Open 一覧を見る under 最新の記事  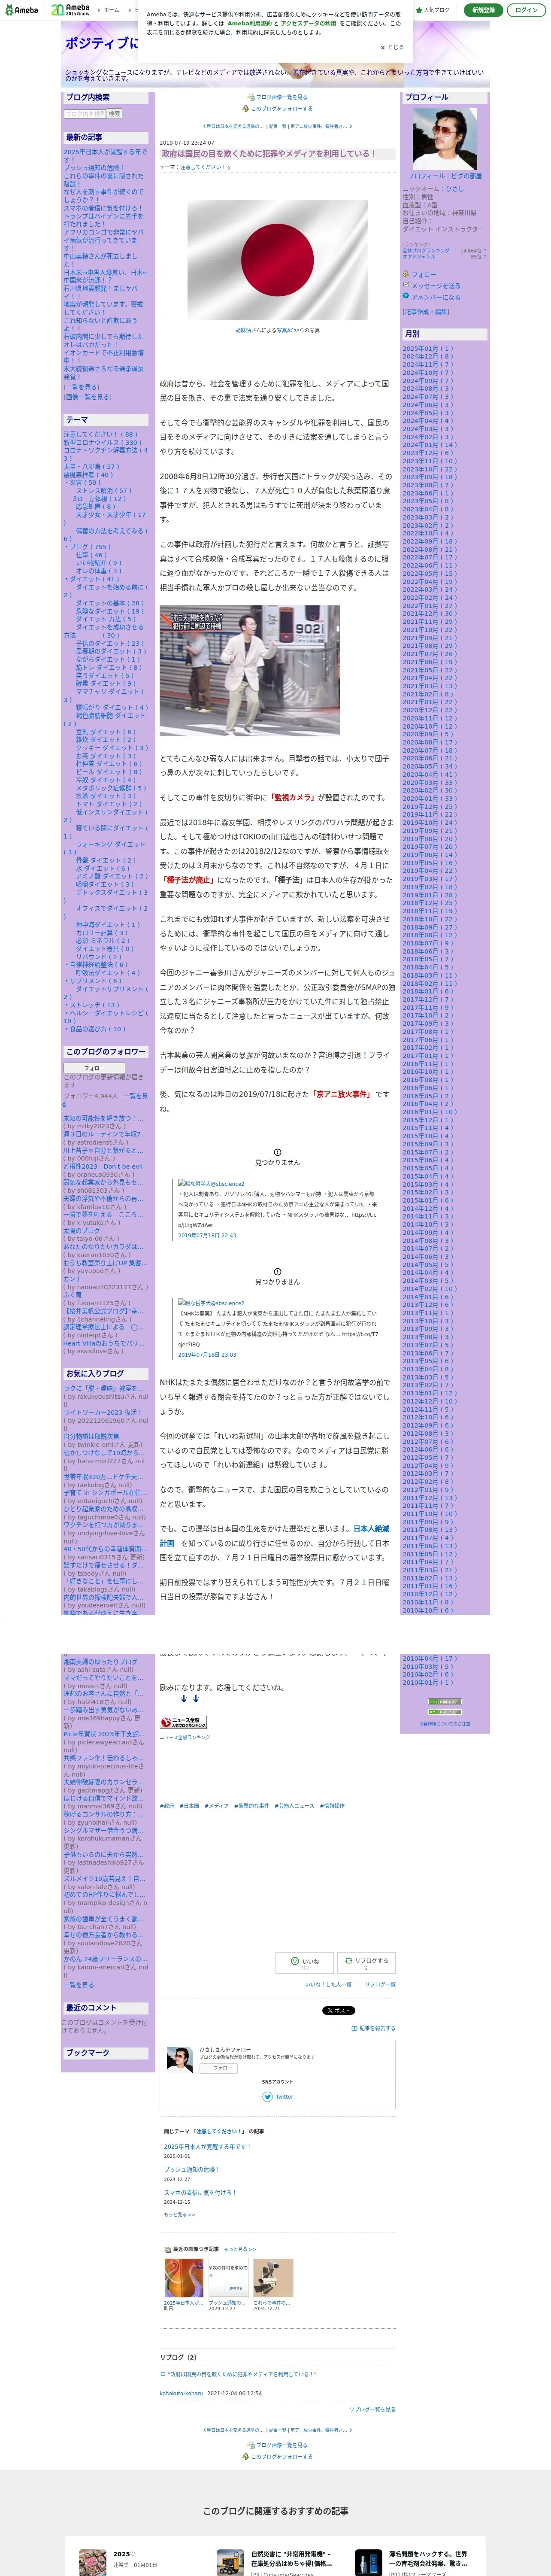click(x=81, y=387)
